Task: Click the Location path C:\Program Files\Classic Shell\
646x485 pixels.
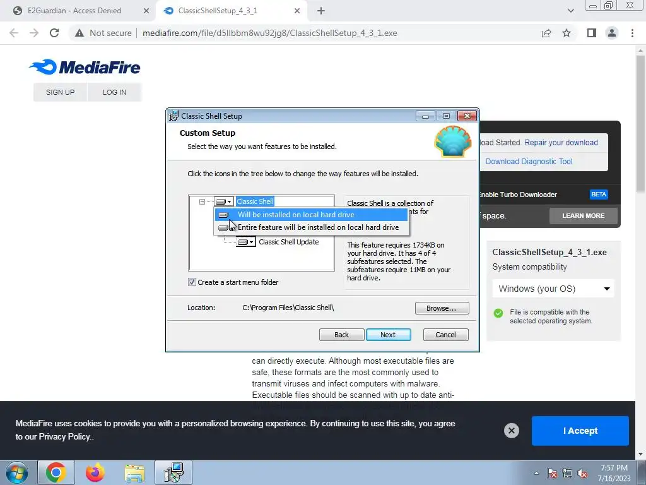Action: (288, 308)
